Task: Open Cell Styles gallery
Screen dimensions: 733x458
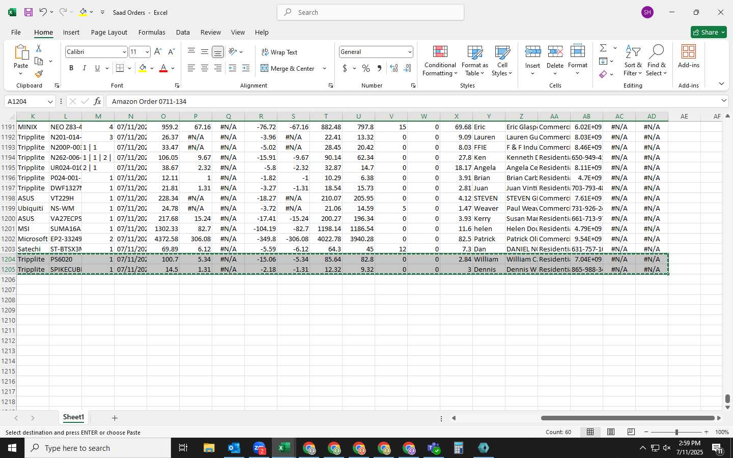Action: coord(502,61)
